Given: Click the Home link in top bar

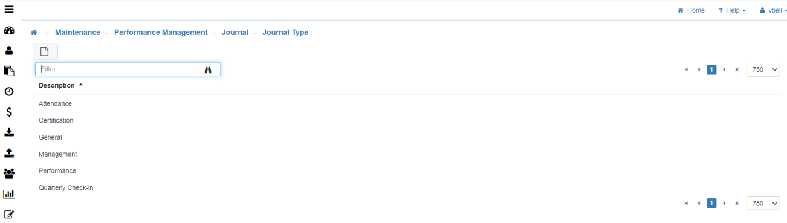Looking at the screenshot, I should [x=691, y=10].
